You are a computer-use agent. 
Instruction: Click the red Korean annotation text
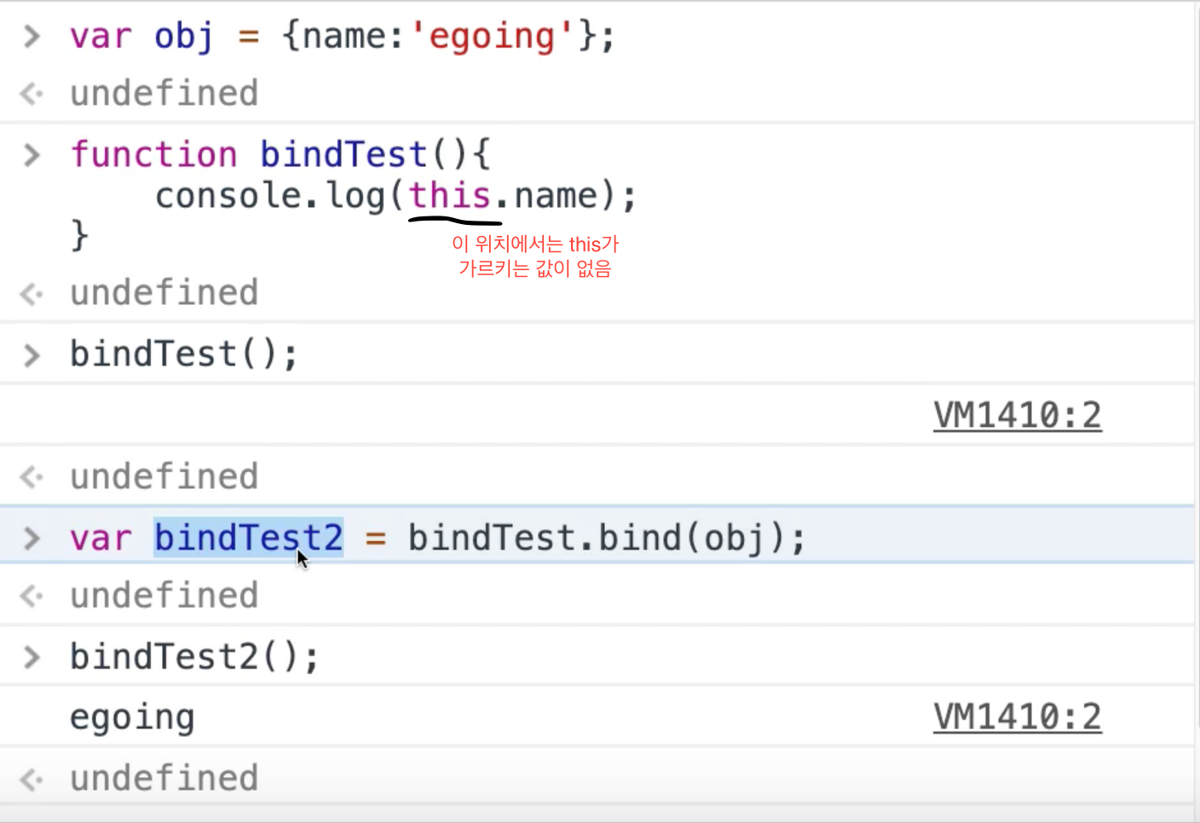point(535,256)
